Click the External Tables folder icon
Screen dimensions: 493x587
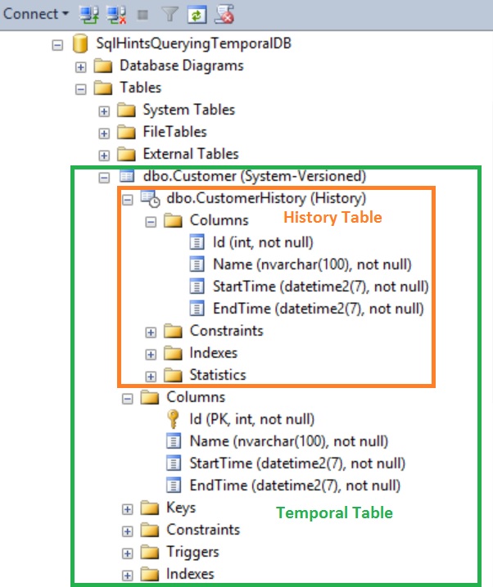point(126,154)
